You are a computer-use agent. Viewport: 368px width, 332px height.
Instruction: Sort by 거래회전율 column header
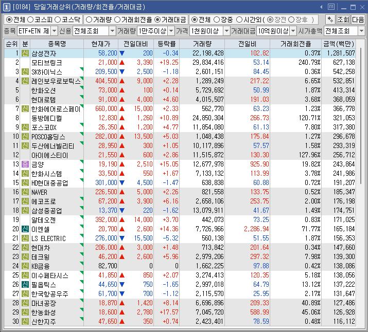pyautogui.click(x=296, y=44)
